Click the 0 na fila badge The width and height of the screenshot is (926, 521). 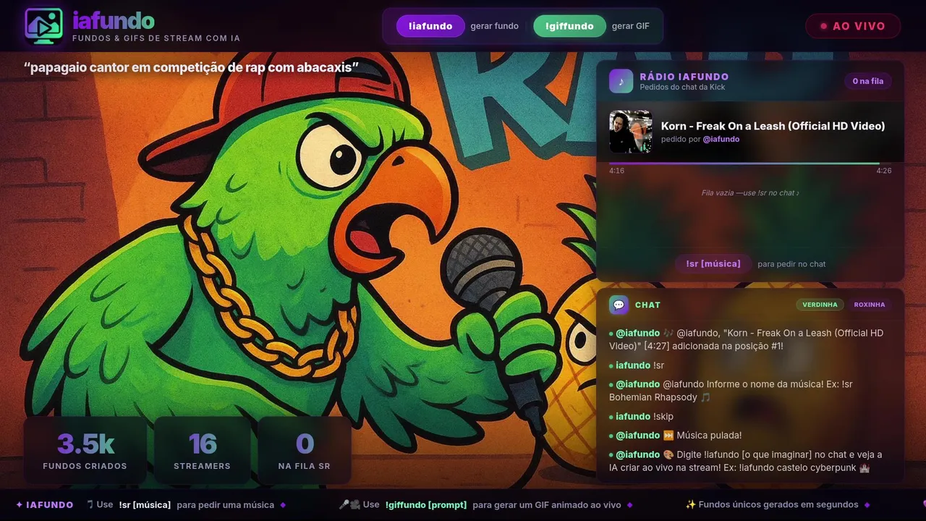coord(867,81)
